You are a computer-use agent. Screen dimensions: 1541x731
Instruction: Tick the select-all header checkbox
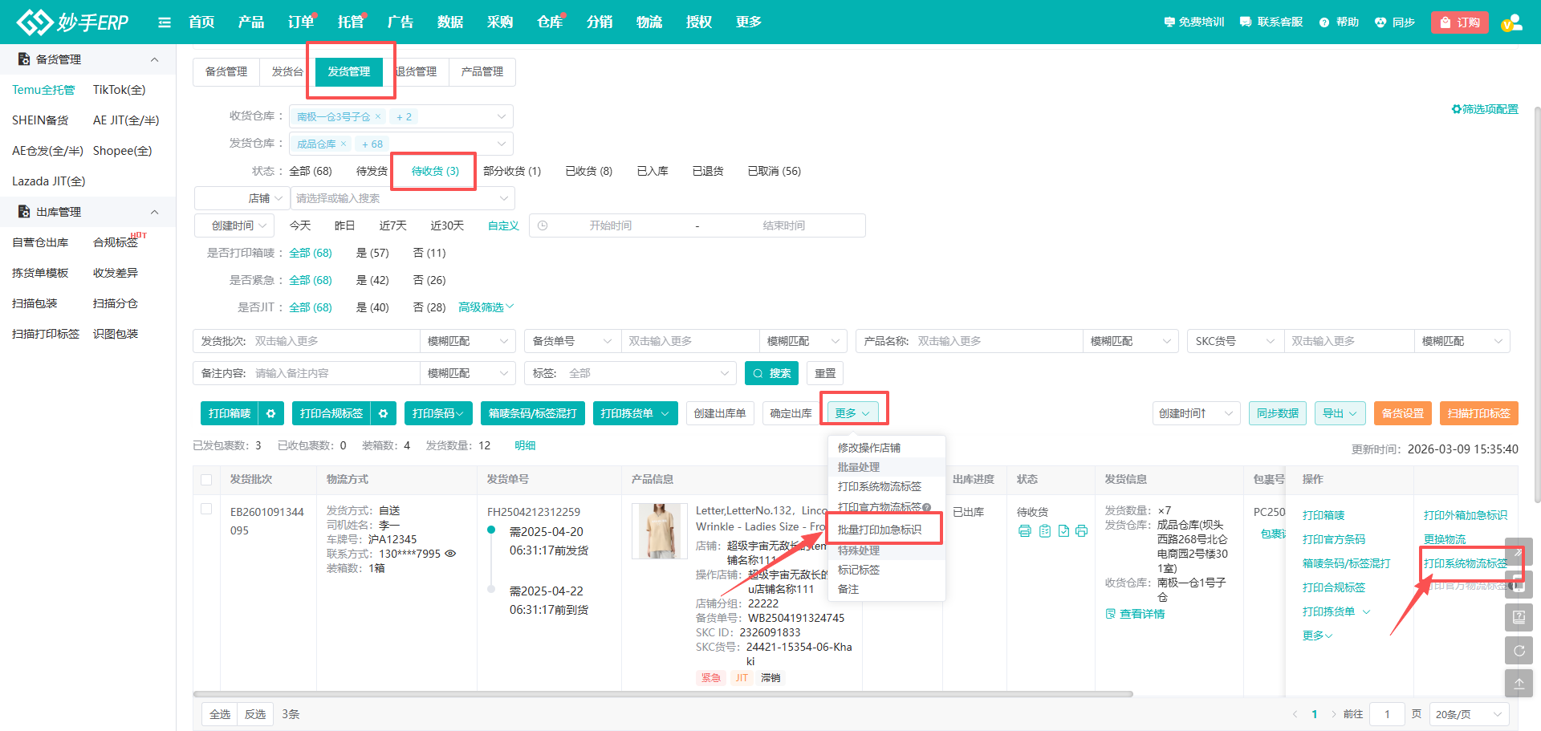[206, 480]
